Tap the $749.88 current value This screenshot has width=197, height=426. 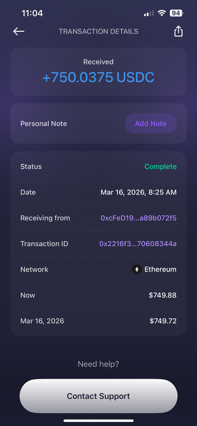[x=162, y=296]
